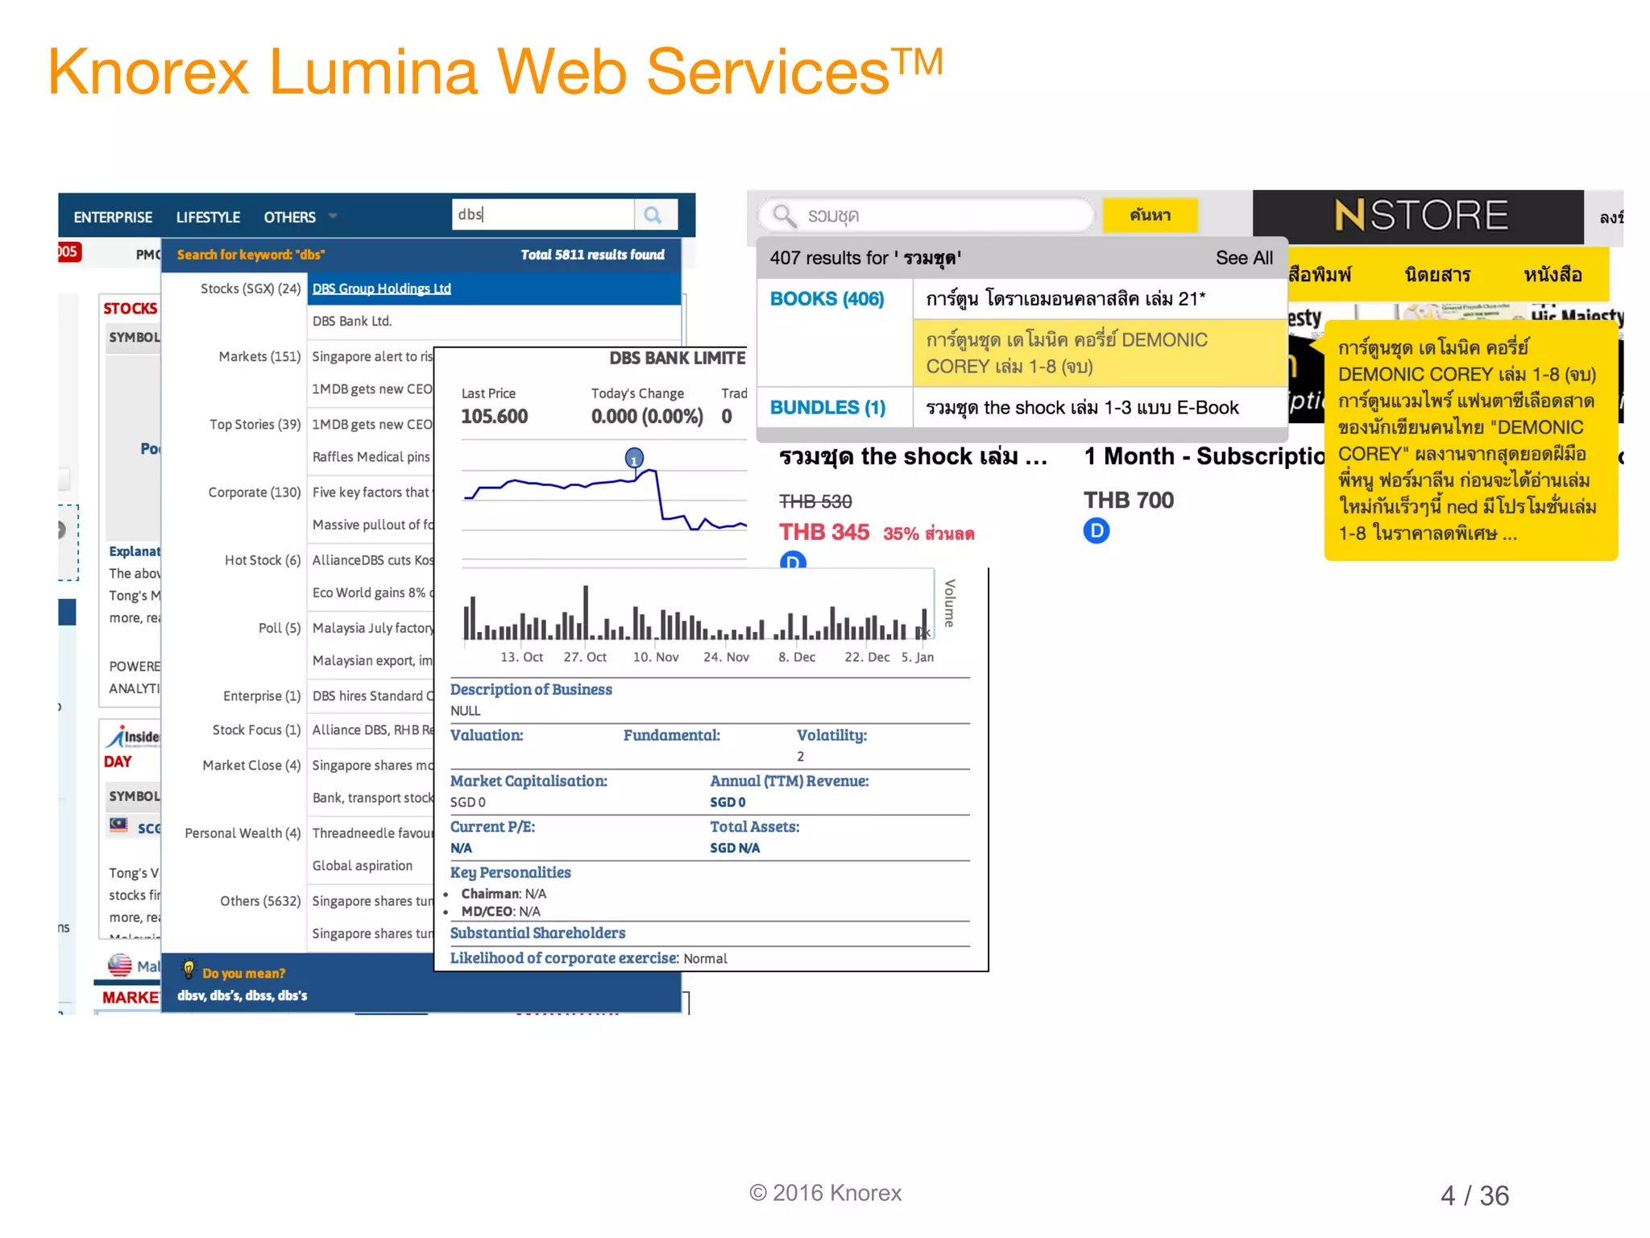Viewport: 1650px width, 1238px height.
Task: Click the lightbulb icon beside Do you mean?
Action: (189, 968)
